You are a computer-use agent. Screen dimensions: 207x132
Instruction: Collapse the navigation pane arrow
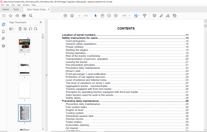point(47,75)
